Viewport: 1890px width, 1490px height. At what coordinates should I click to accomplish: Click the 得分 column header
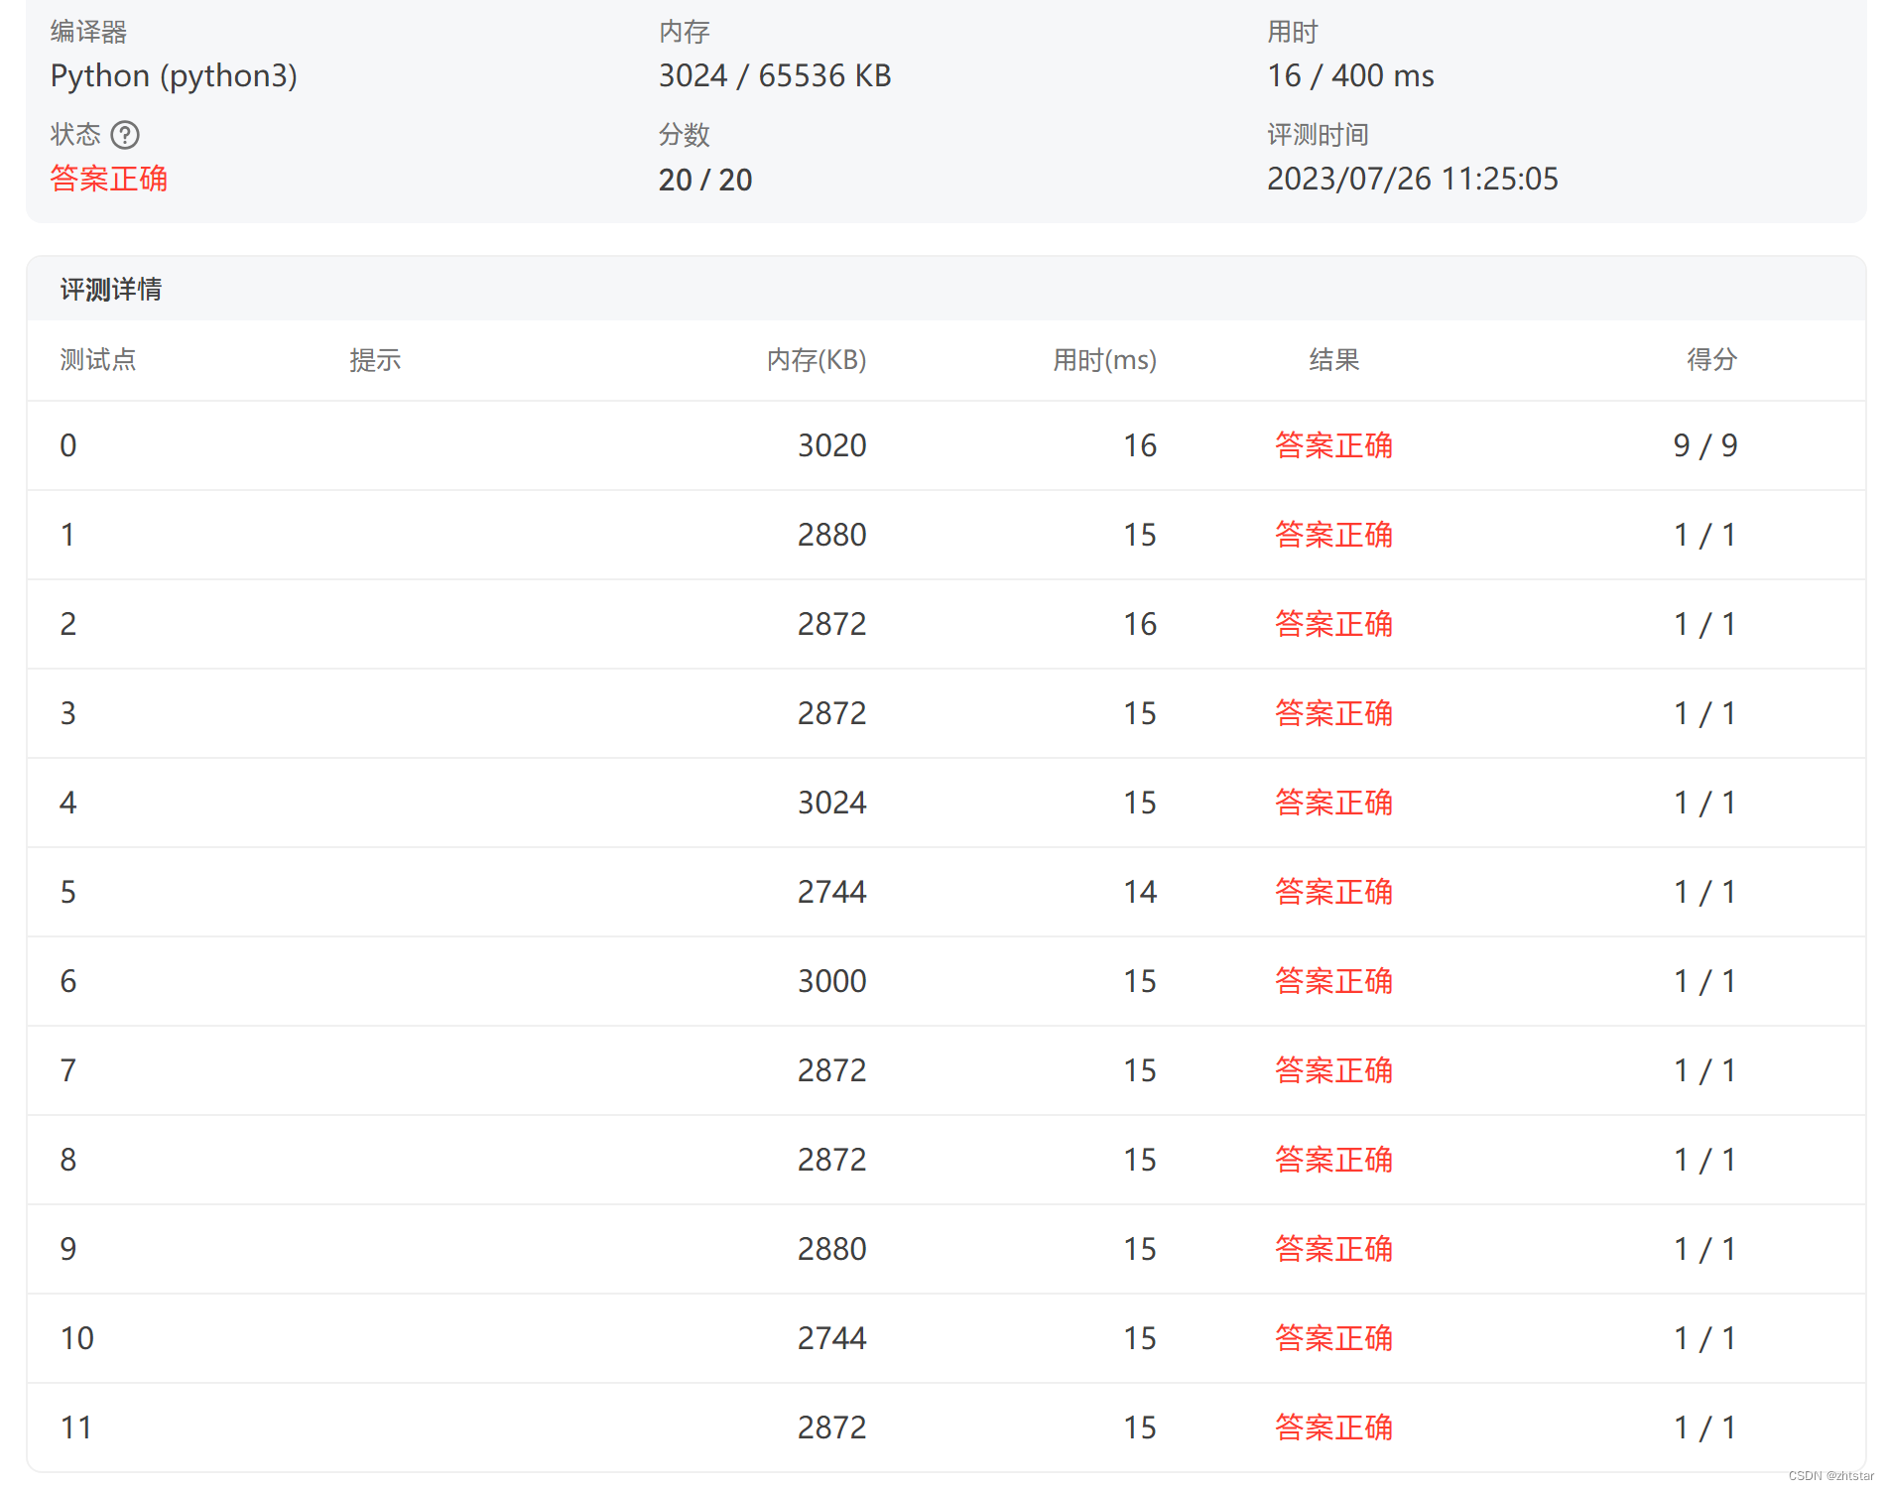pos(1711,359)
